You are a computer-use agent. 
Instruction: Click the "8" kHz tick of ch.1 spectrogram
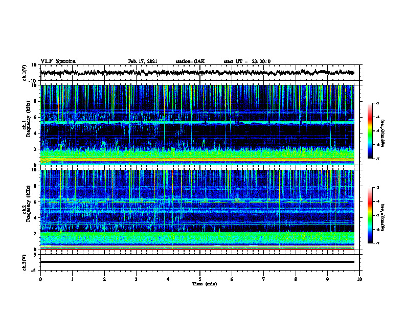(x=36, y=101)
